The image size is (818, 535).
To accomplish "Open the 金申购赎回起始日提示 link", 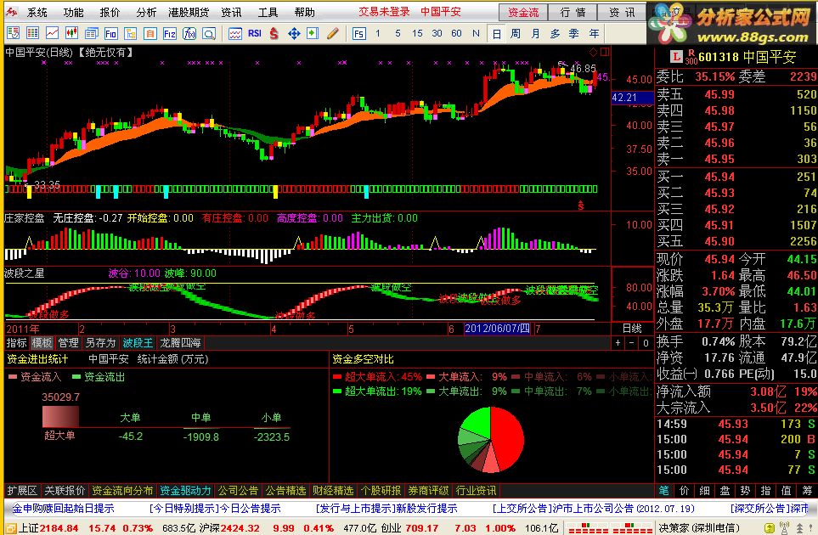I will (x=63, y=509).
